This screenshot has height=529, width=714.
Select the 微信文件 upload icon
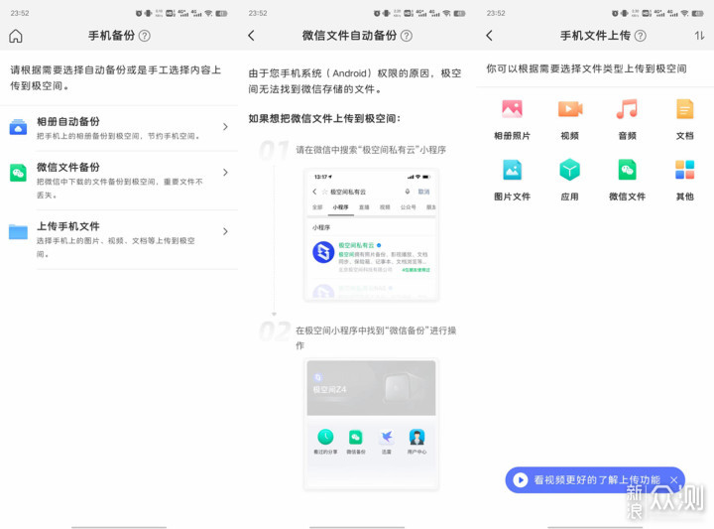pyautogui.click(x=627, y=170)
